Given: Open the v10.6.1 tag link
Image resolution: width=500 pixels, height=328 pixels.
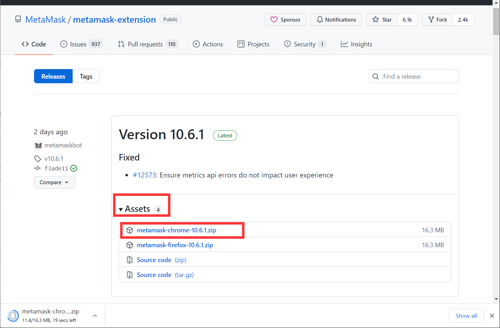Looking at the screenshot, I should click(x=54, y=159).
